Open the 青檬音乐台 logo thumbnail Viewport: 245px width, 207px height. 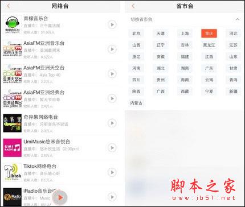click(x=13, y=24)
